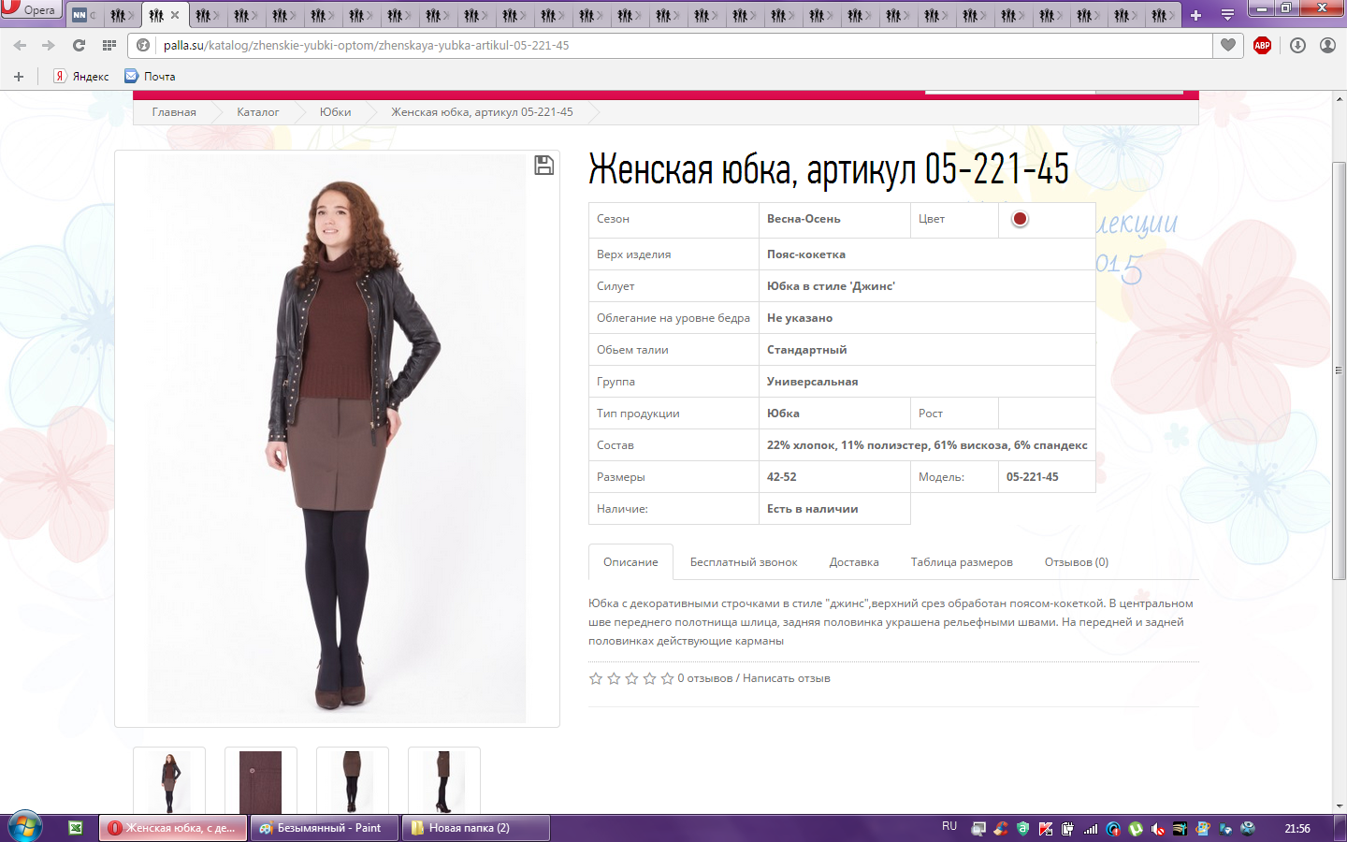Rate the product with the fifth star
The image size is (1347, 842).
pyautogui.click(x=667, y=678)
